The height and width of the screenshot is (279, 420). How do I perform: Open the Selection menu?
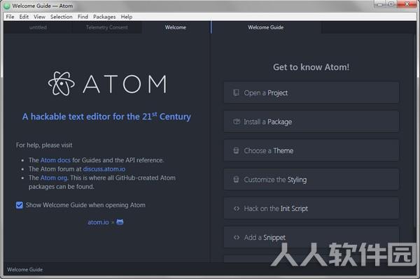(62, 17)
